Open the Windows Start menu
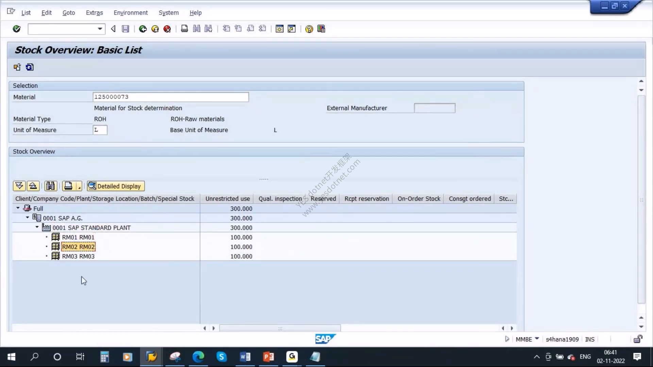This screenshot has height=367, width=653. click(11, 357)
